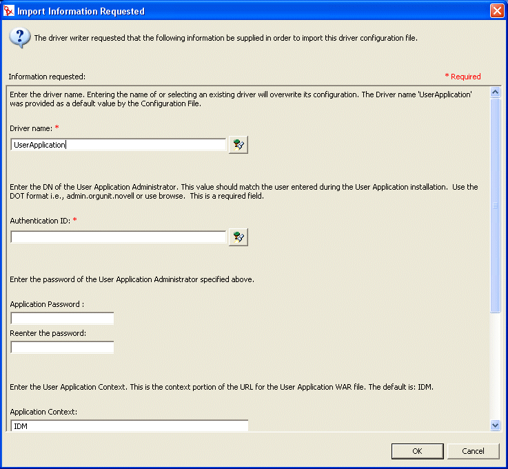
Task: Click the blue question mark icon
Action: pyautogui.click(x=19, y=38)
